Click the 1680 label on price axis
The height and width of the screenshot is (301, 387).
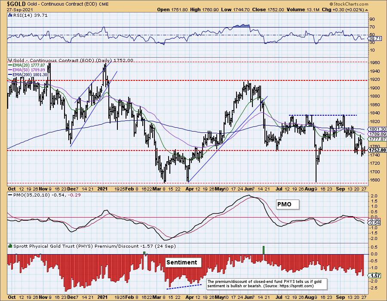click(375, 180)
